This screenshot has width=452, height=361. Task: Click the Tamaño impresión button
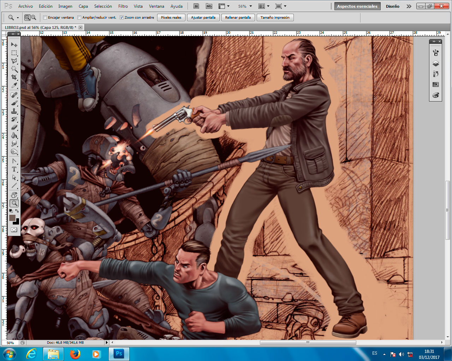point(275,17)
